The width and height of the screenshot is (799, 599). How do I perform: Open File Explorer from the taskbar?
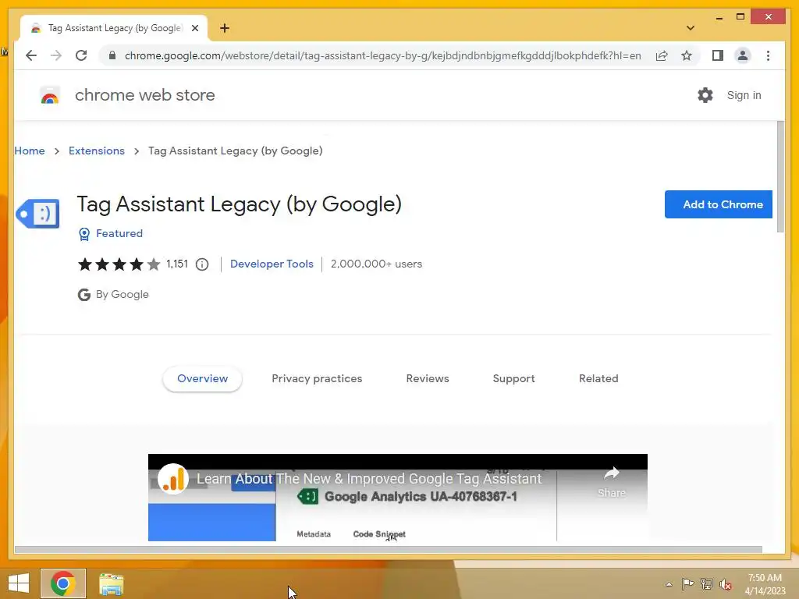point(111,583)
